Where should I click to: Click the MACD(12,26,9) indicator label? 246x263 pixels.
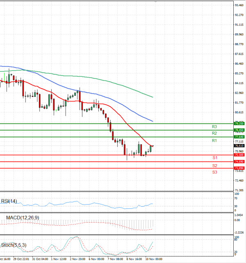(x=23, y=218)
